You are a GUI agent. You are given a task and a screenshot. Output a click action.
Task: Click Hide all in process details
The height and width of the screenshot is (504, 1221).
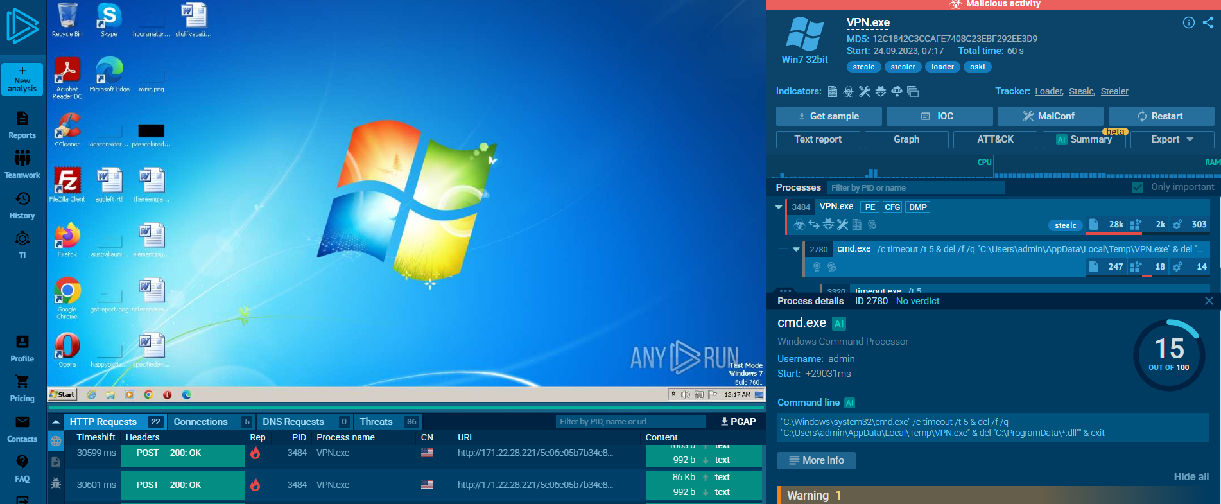1191,476
